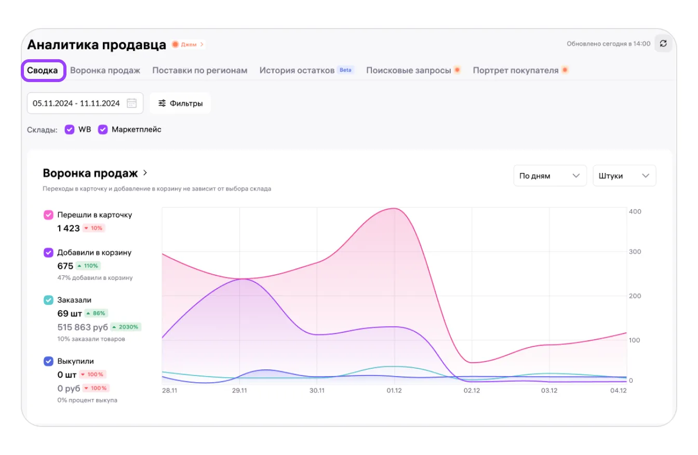Click the green 2030% revenue growth badge
The width and height of the screenshot is (698, 455).
126,327
